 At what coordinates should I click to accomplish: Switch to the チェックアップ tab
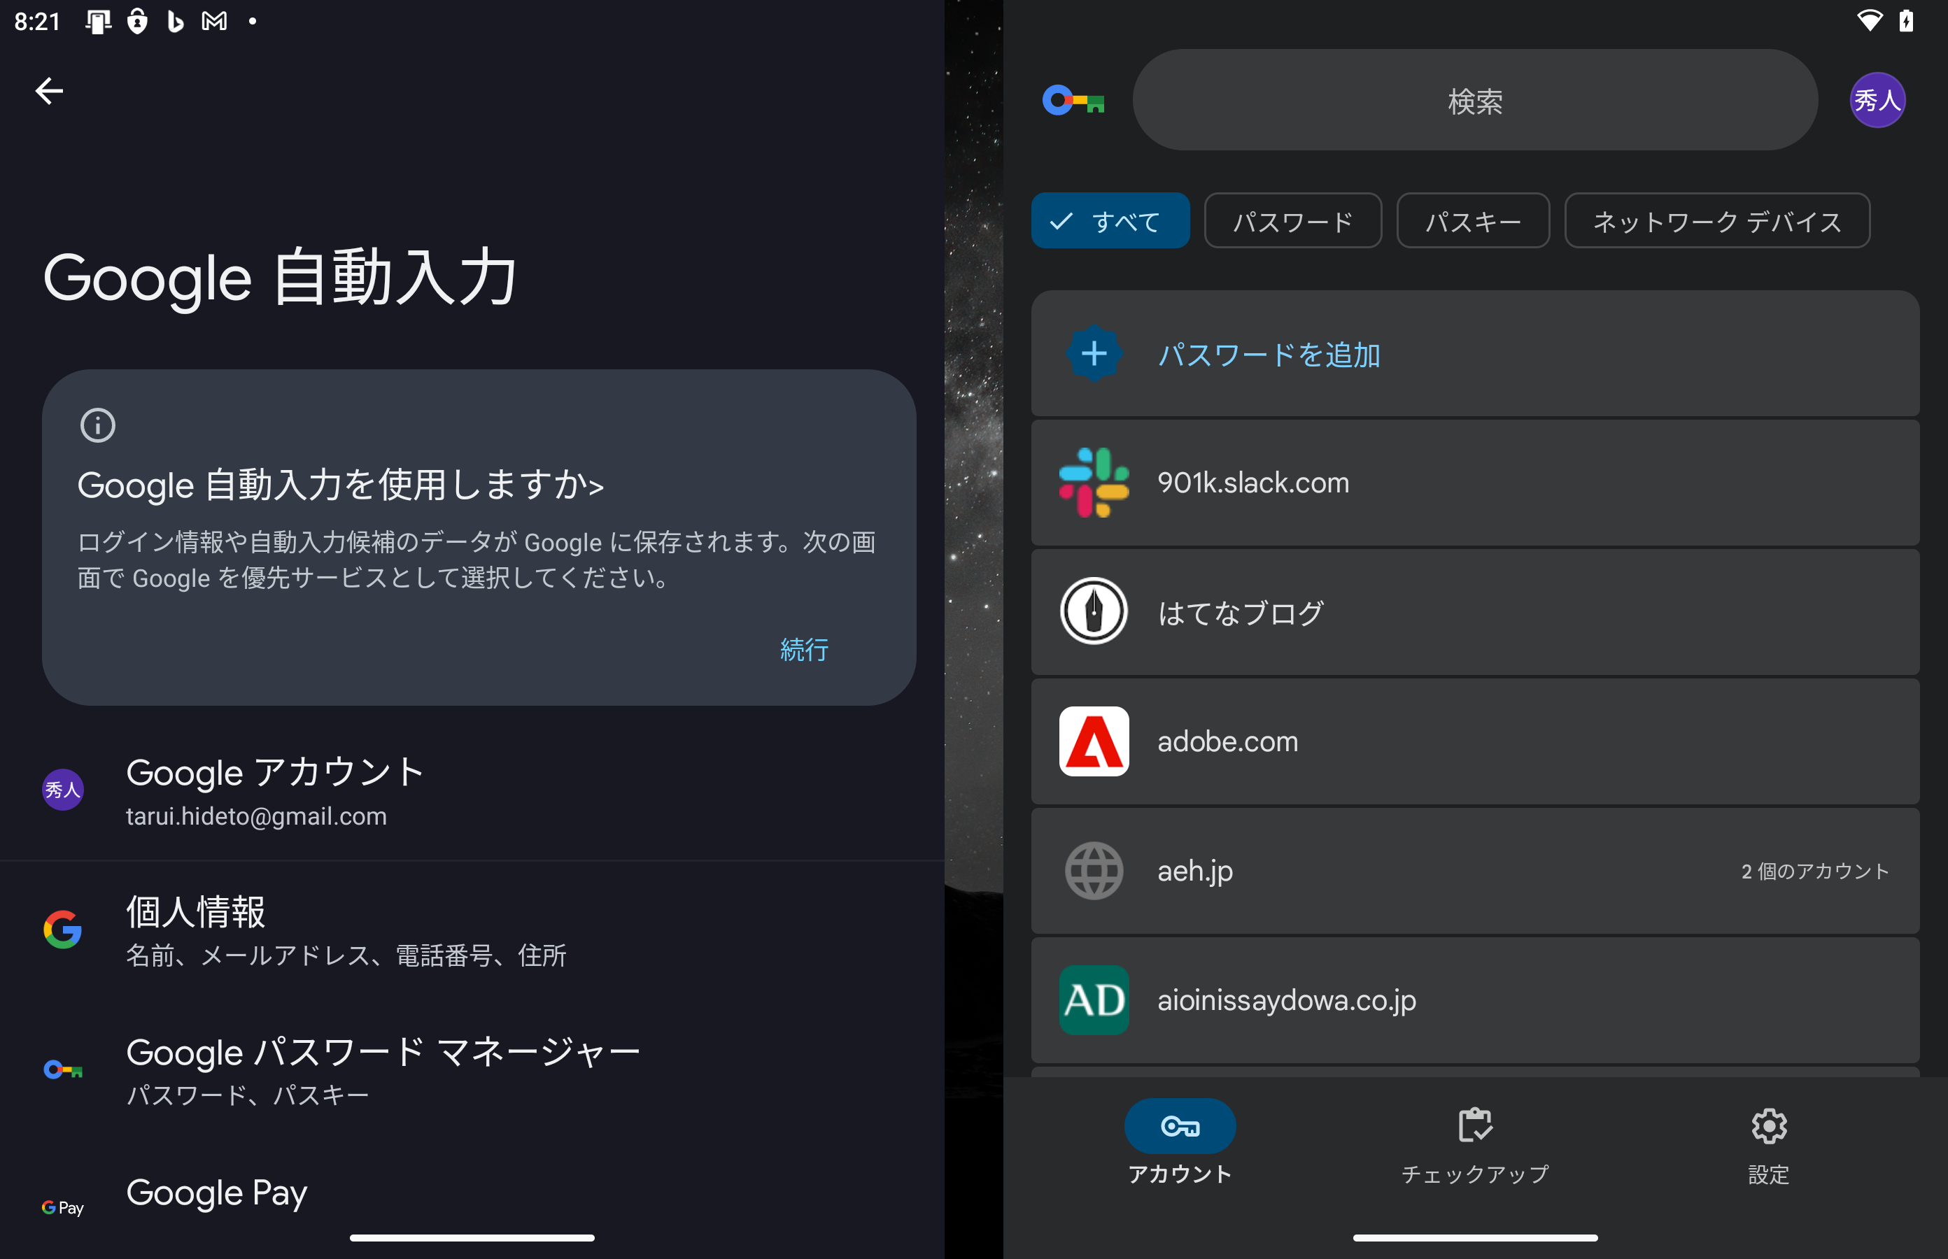point(1474,1144)
